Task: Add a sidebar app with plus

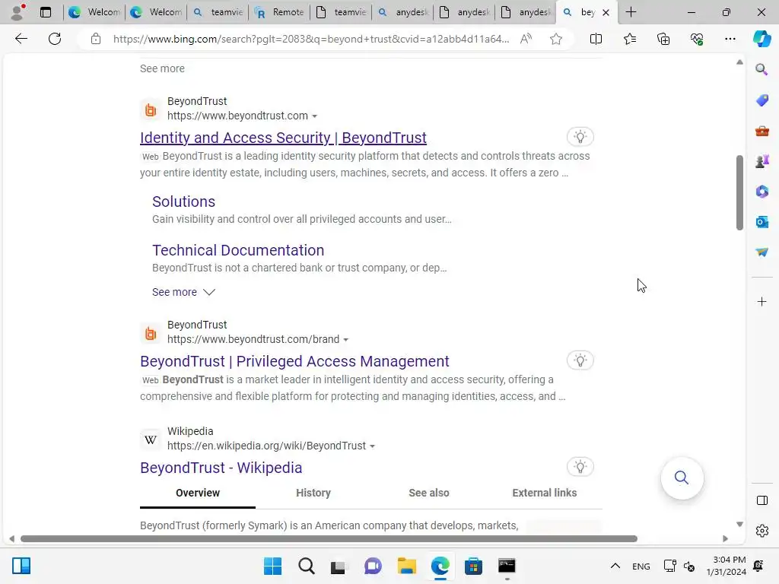Action: pos(762,302)
